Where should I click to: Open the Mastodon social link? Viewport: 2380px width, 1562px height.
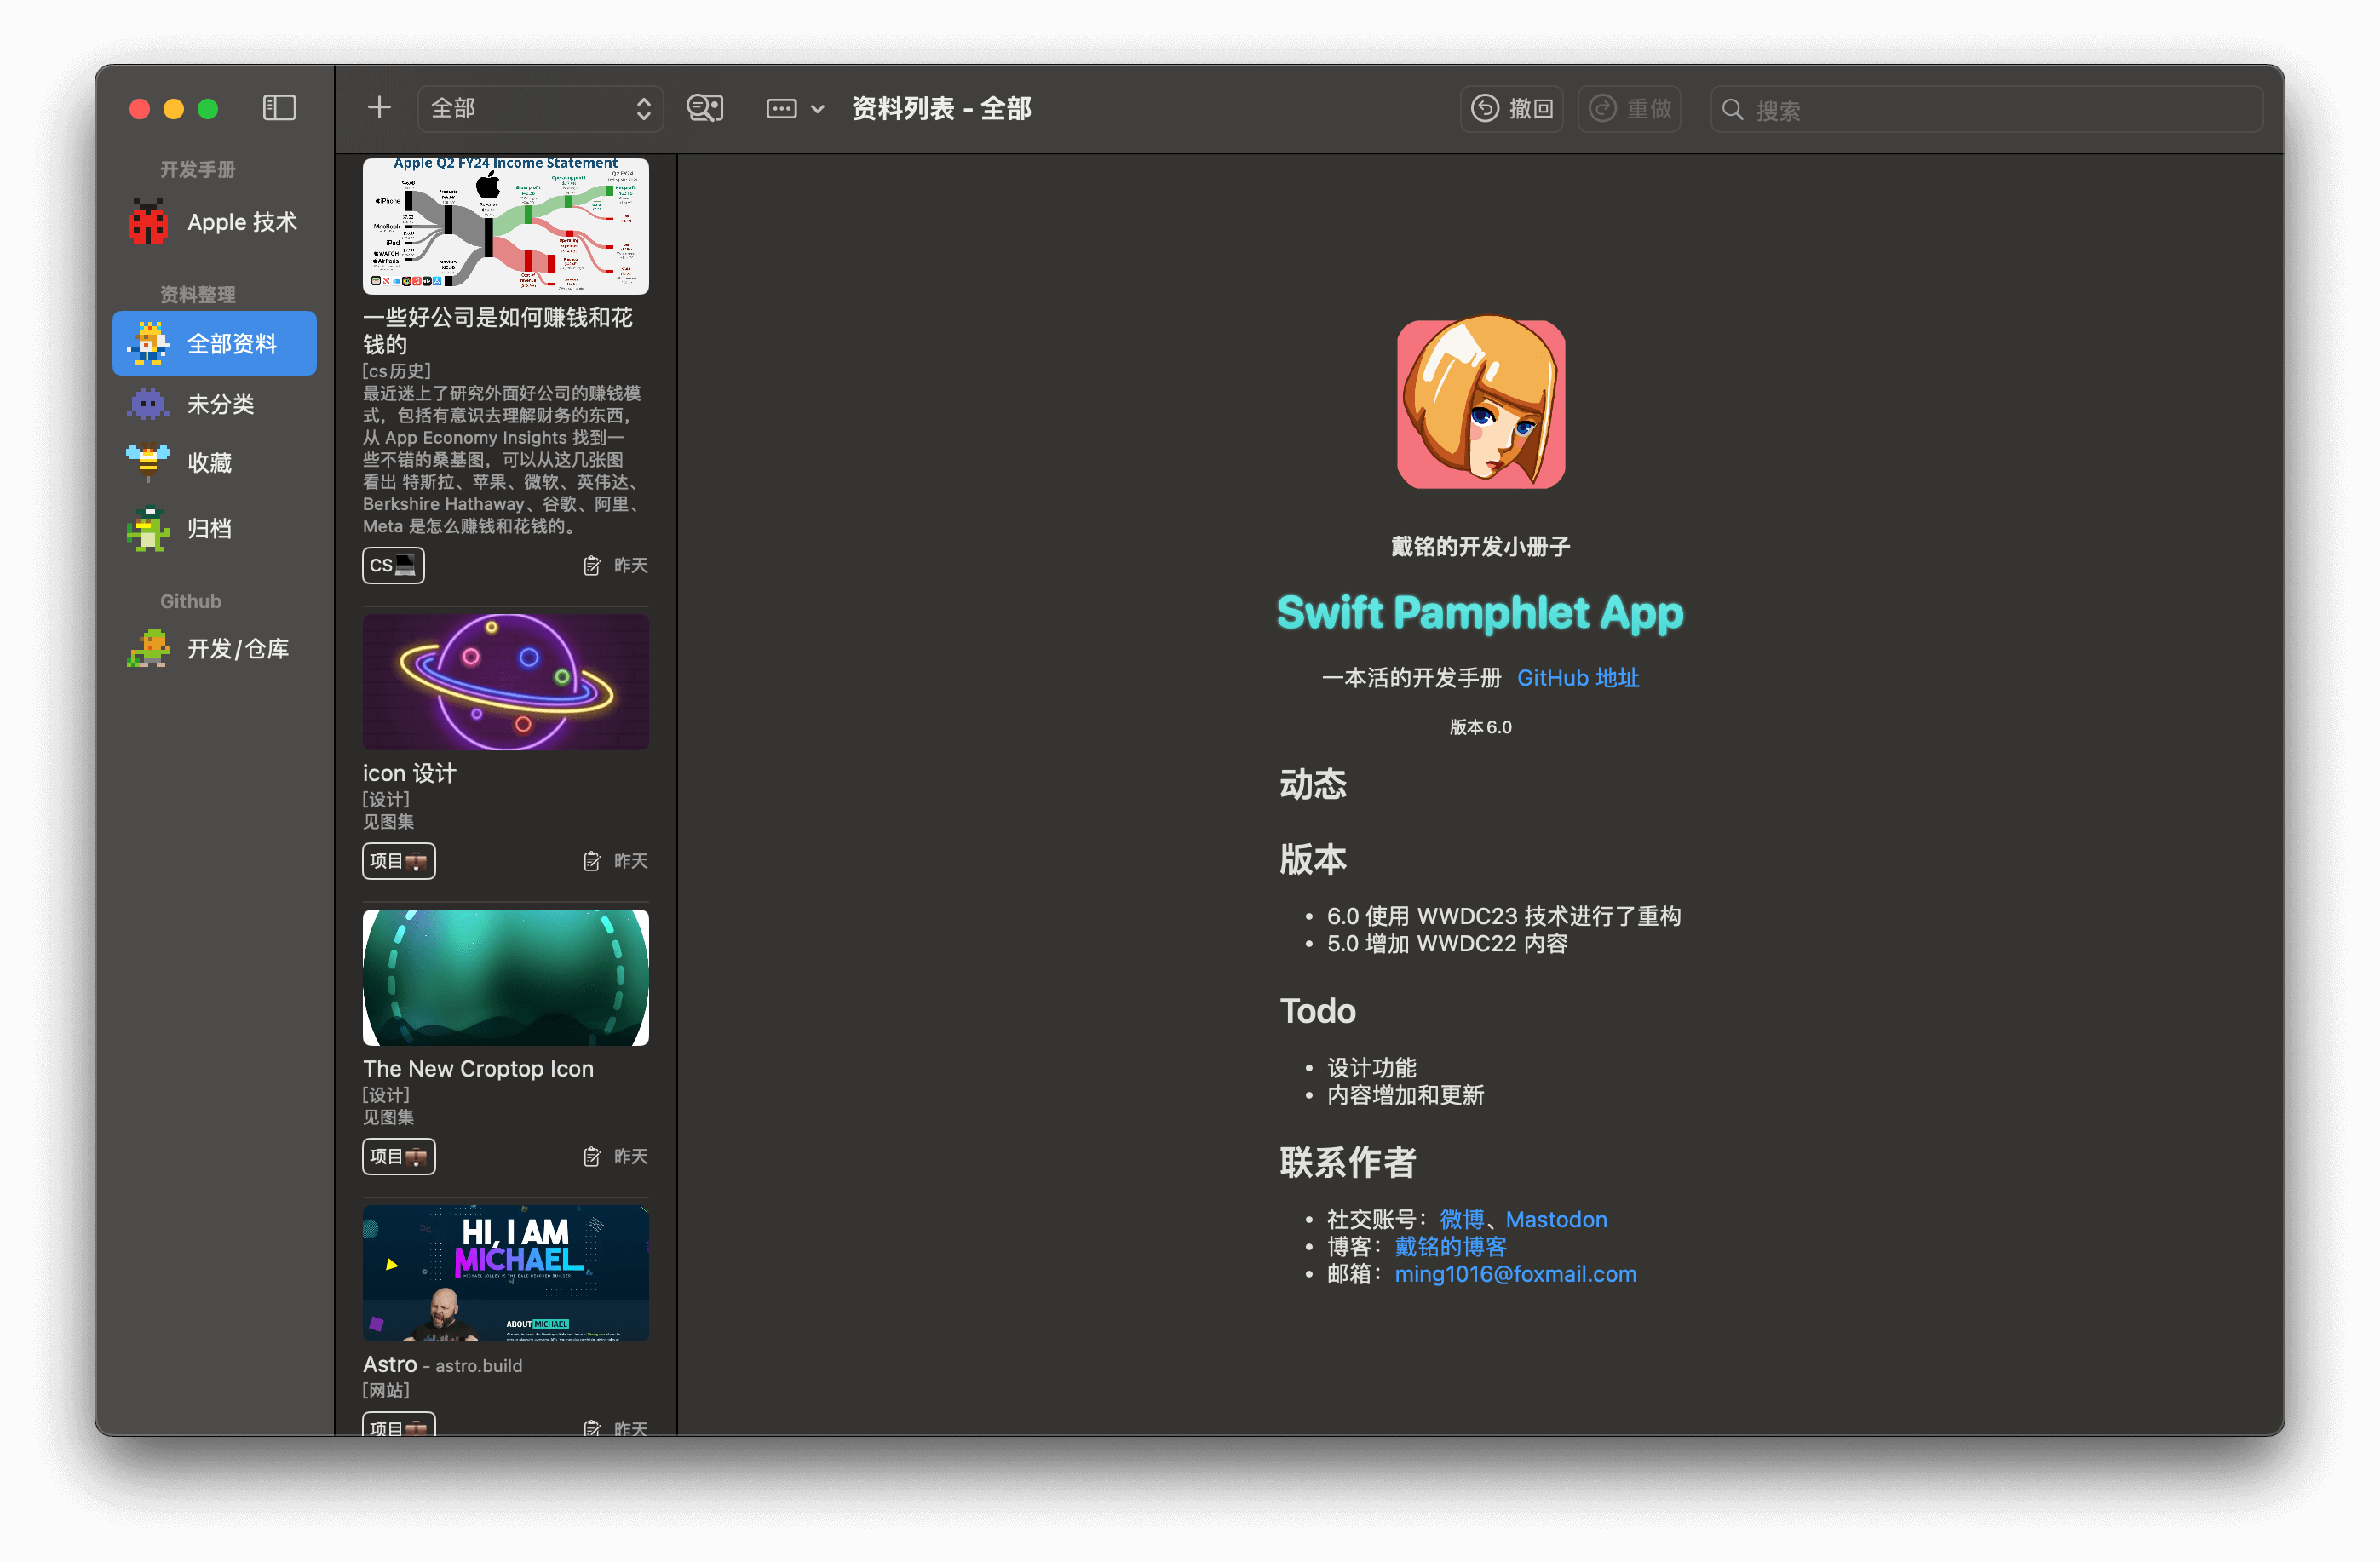click(1556, 1219)
